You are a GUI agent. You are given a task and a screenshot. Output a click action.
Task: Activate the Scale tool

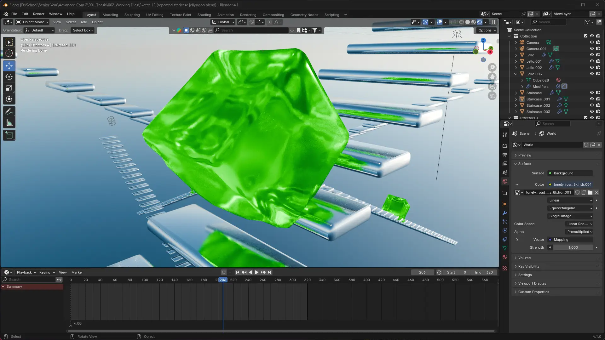tap(9, 88)
